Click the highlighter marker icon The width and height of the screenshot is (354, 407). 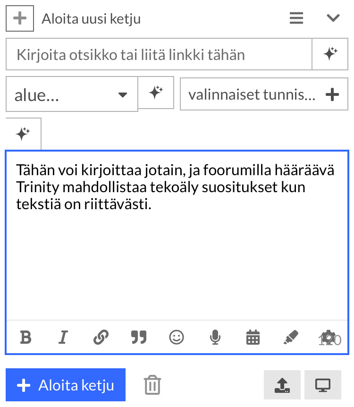click(290, 337)
